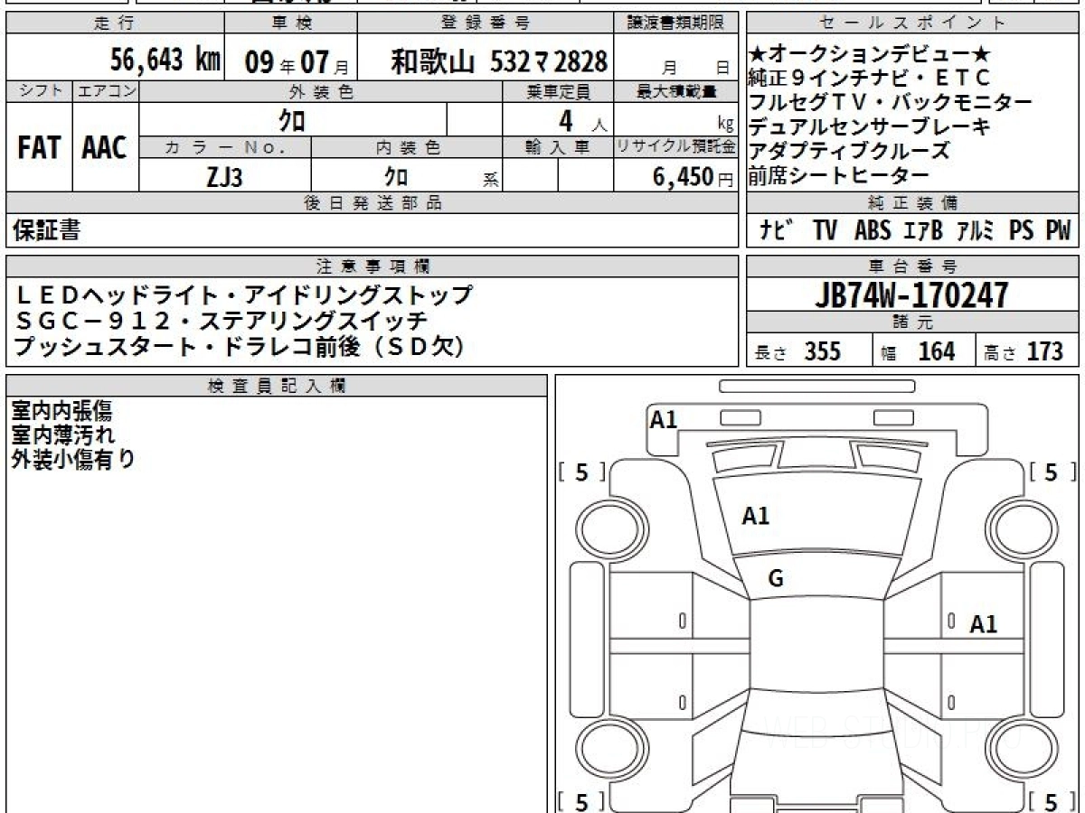1085x813 pixels.
Task: Click the 諸元 header
Action: 912,322
